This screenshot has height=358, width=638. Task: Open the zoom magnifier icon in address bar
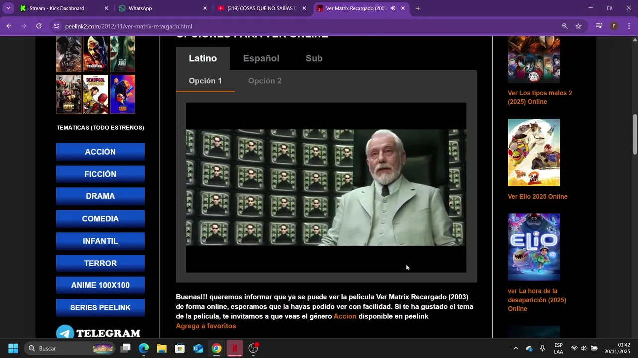565,26
